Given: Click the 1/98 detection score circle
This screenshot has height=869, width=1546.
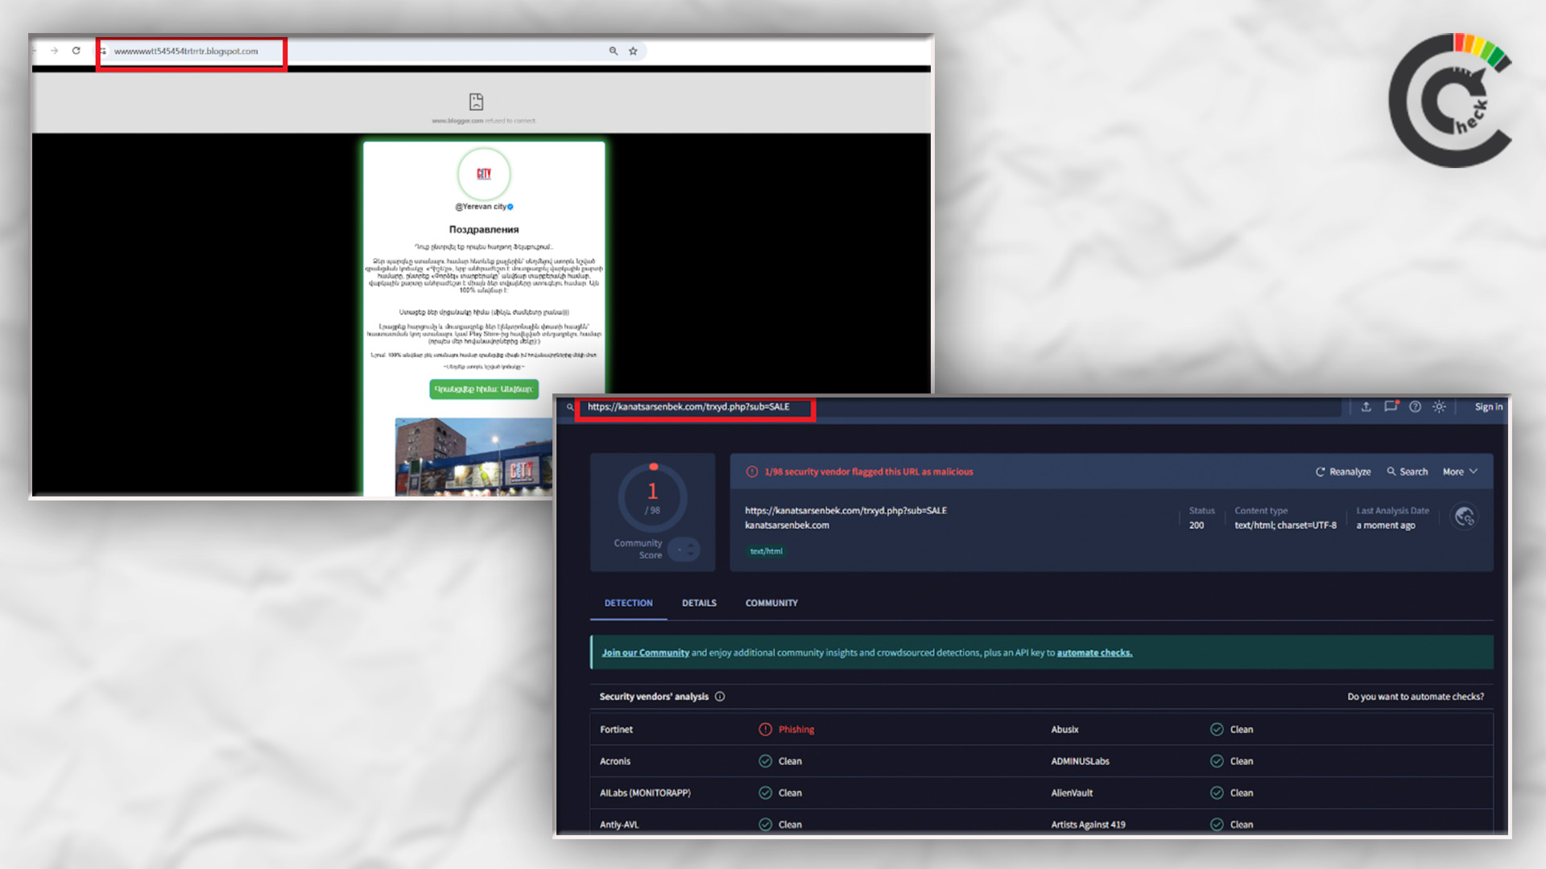Looking at the screenshot, I should 652,497.
